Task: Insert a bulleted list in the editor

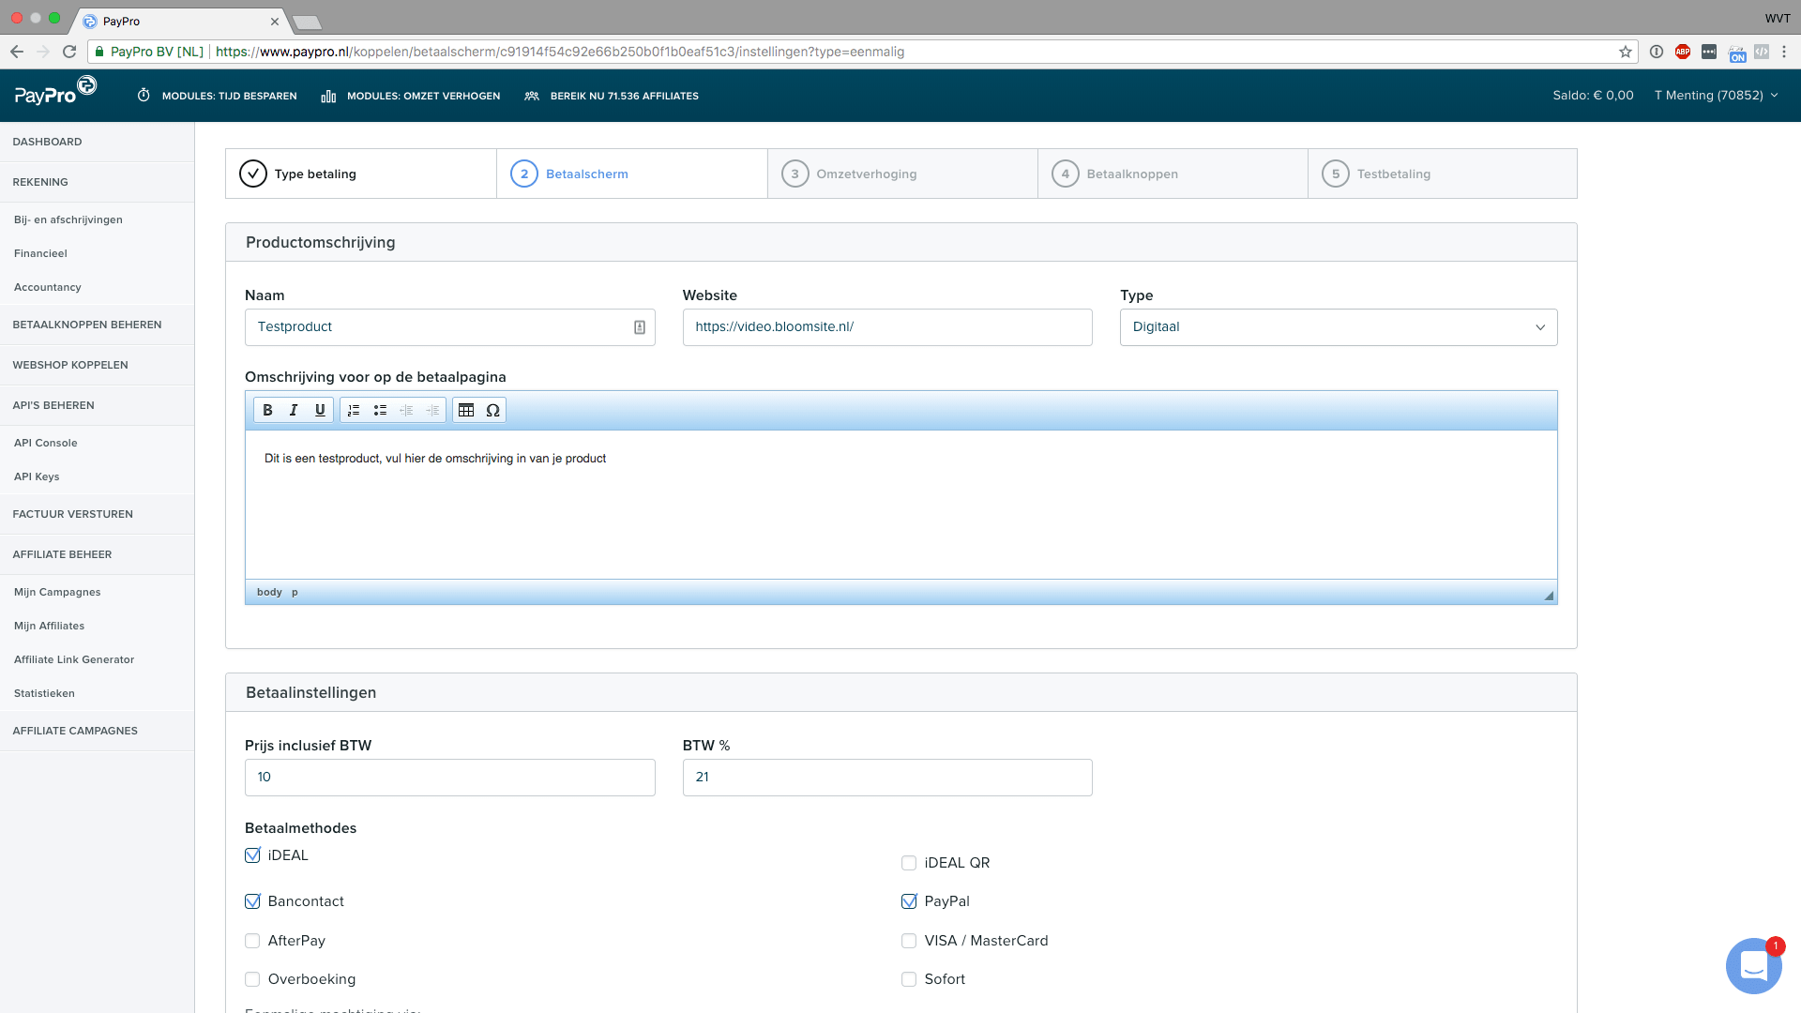Action: tap(380, 410)
